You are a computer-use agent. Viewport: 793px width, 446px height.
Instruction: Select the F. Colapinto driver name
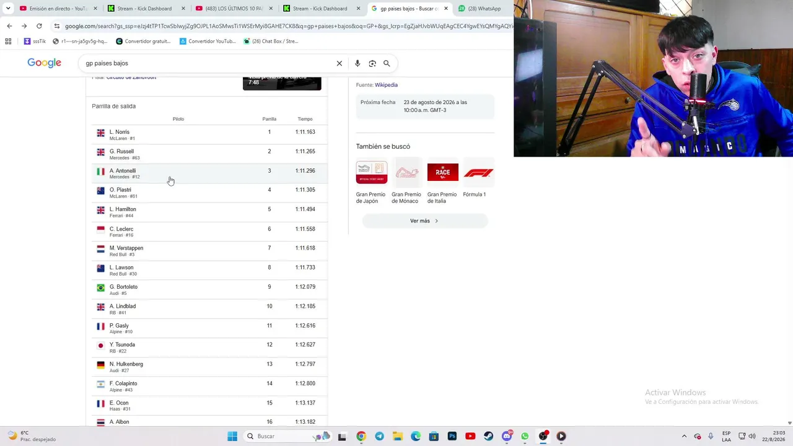click(123, 383)
